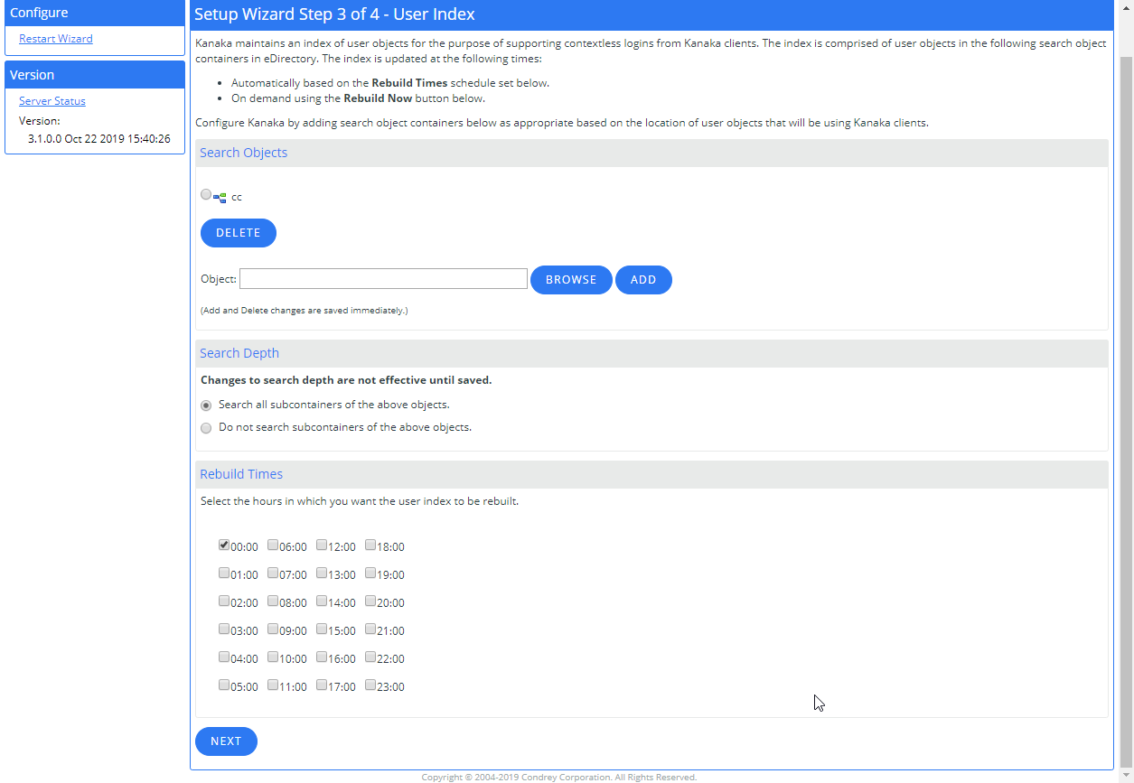Image resolution: width=1134 pixels, height=783 pixels.
Task: Click the BROWSE button
Action: [571, 280]
